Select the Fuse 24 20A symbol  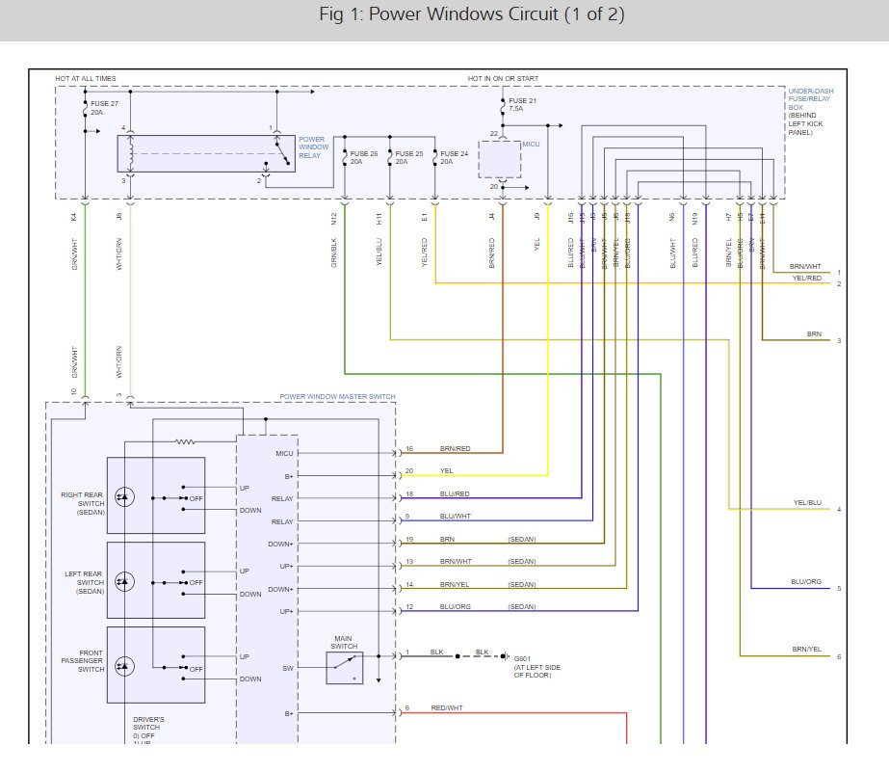point(434,157)
